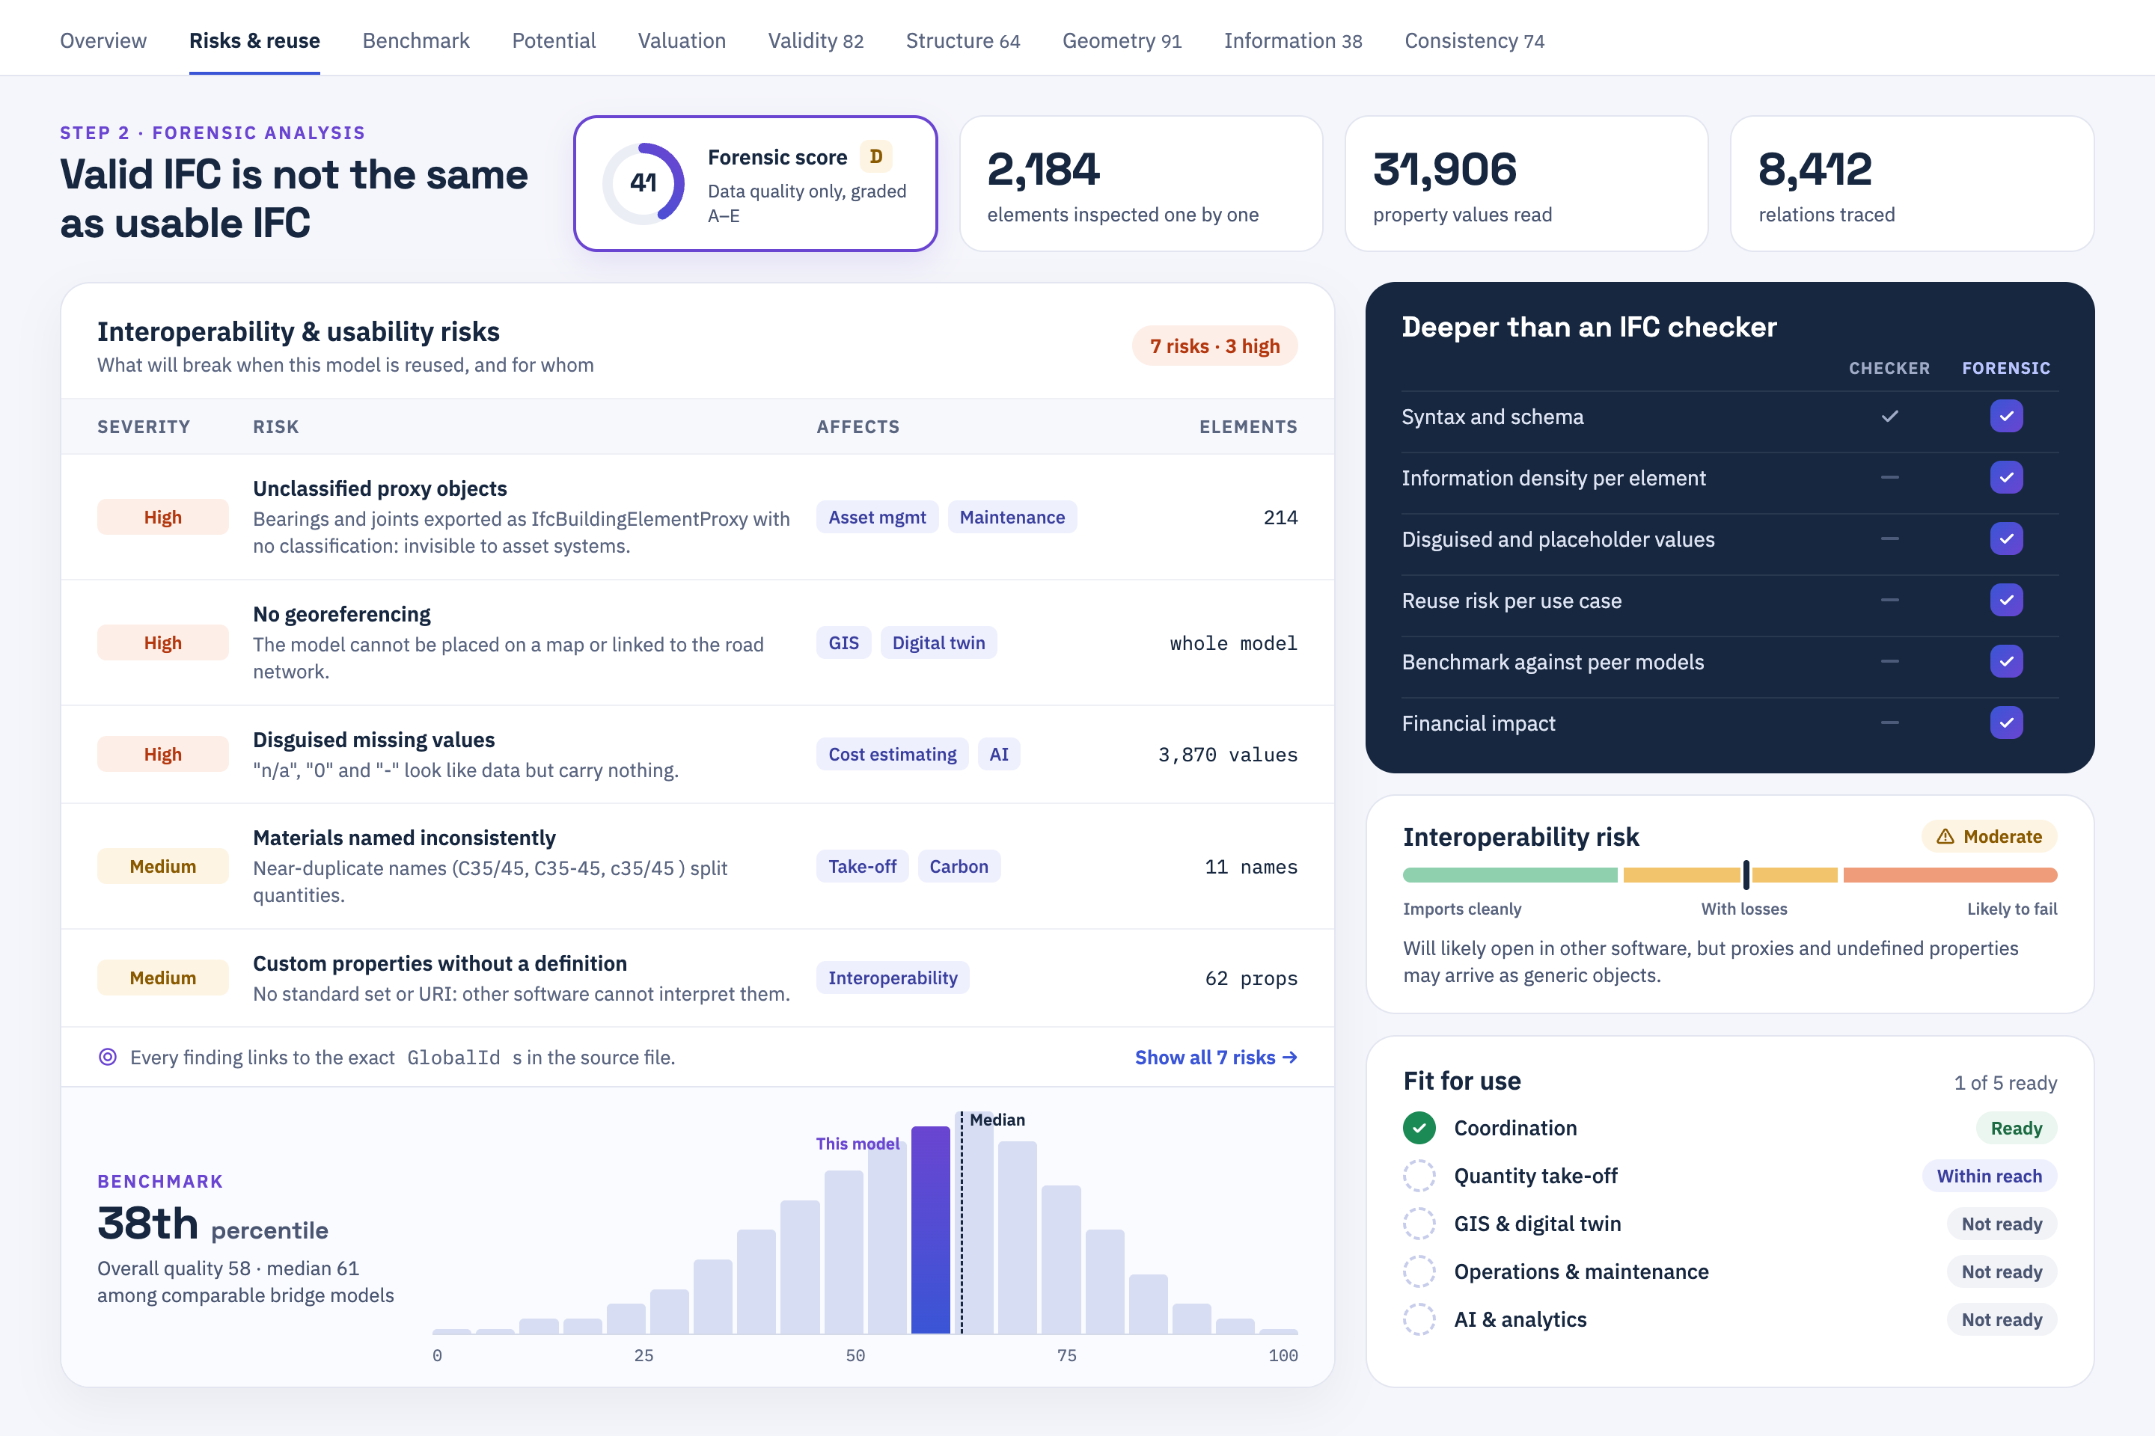2155x1436 pixels.
Task: Open the Validity 82 tab
Action: tap(816, 40)
